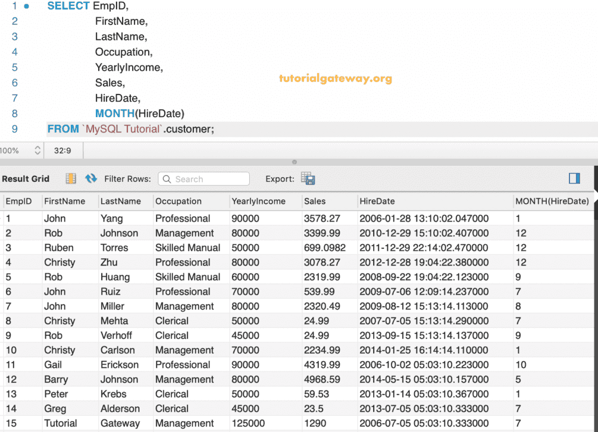Select the Sales cell containing 3578.27
The width and height of the screenshot is (598, 432).
coord(322,219)
